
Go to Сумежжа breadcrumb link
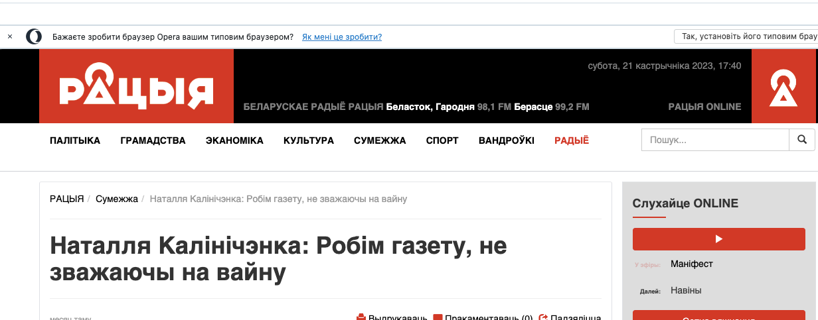tap(117, 199)
